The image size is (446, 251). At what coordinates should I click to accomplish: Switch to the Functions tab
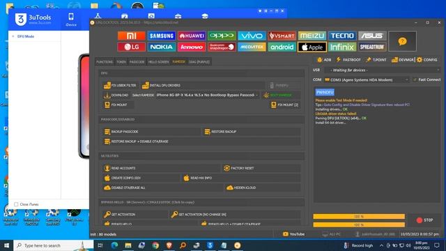coord(105,62)
